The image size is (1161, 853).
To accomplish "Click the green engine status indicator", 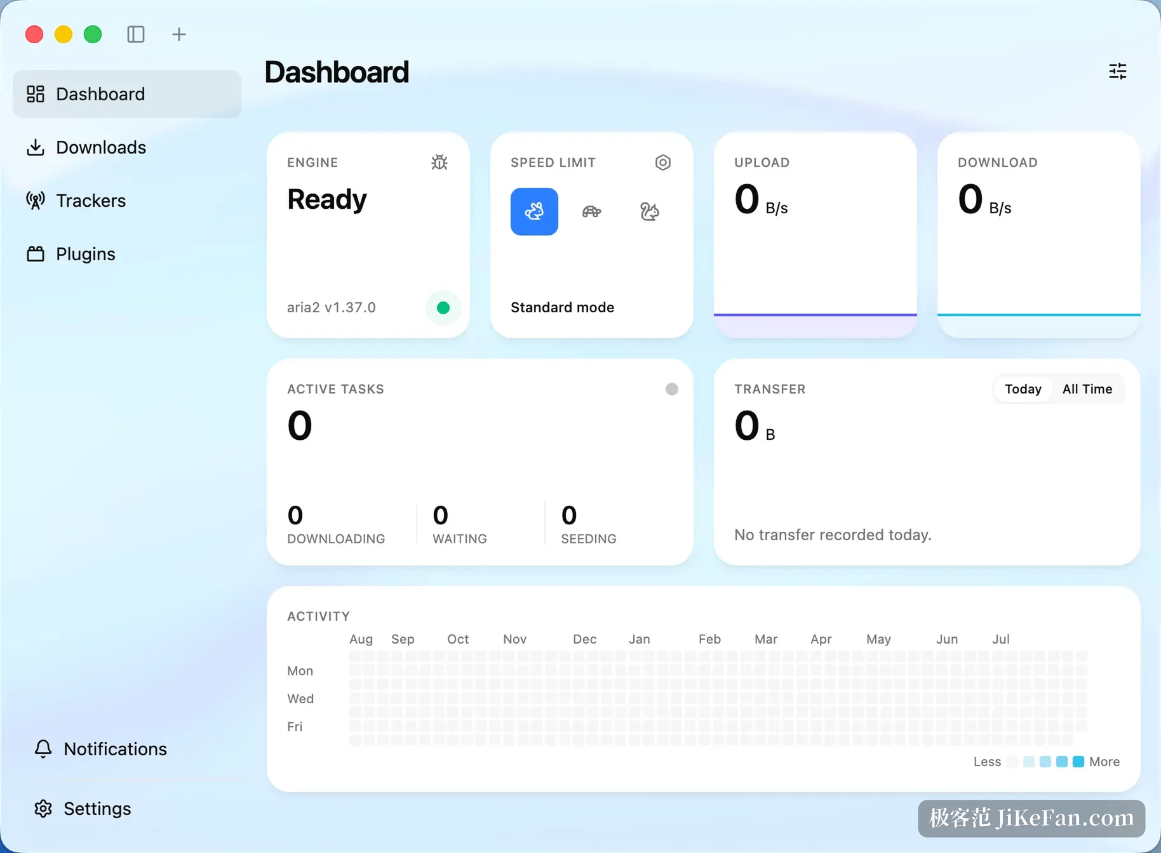I will (443, 308).
